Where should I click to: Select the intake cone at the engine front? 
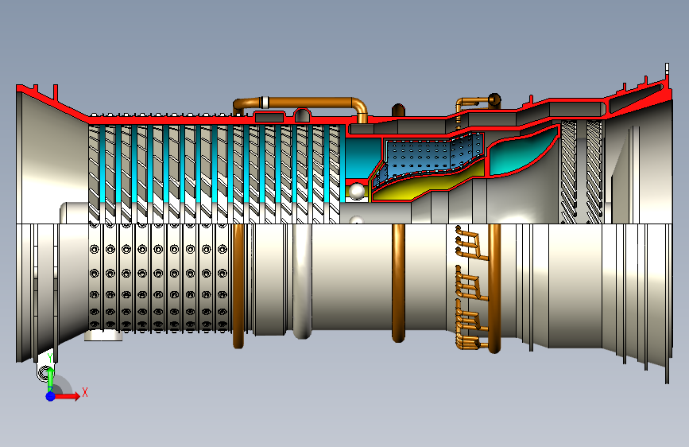point(52,156)
